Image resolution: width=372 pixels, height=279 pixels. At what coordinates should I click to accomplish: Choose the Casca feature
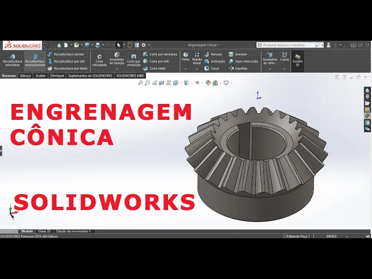(x=212, y=69)
